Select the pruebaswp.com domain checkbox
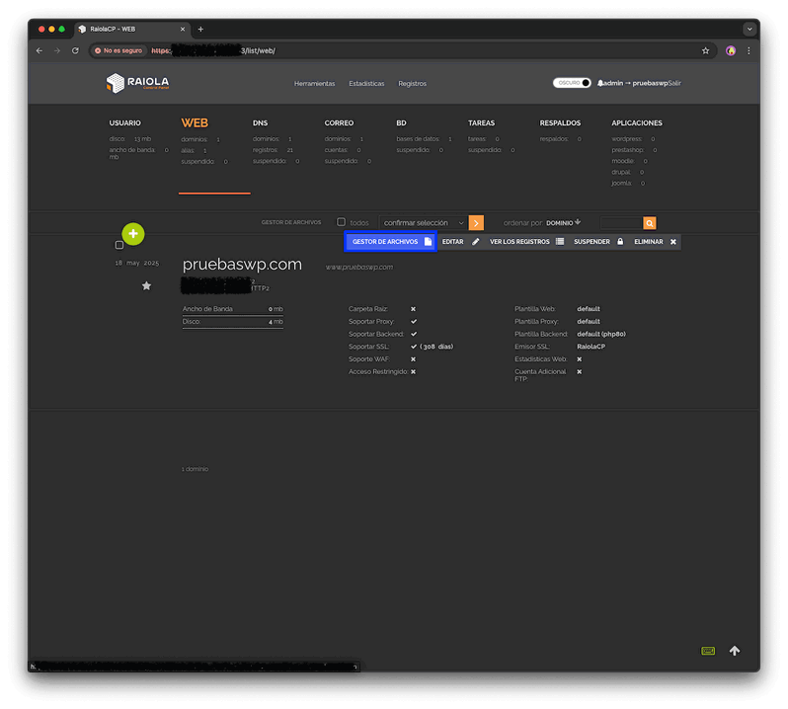The height and width of the screenshot is (709, 788). (119, 245)
